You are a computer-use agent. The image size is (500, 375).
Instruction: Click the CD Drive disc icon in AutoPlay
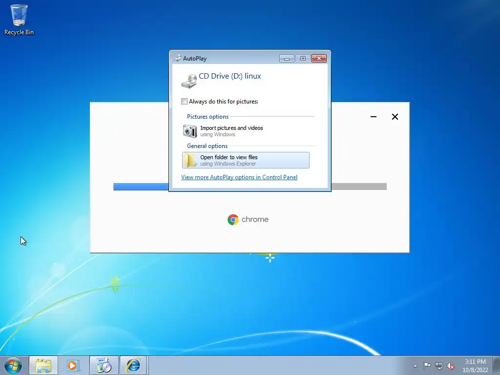point(189,81)
